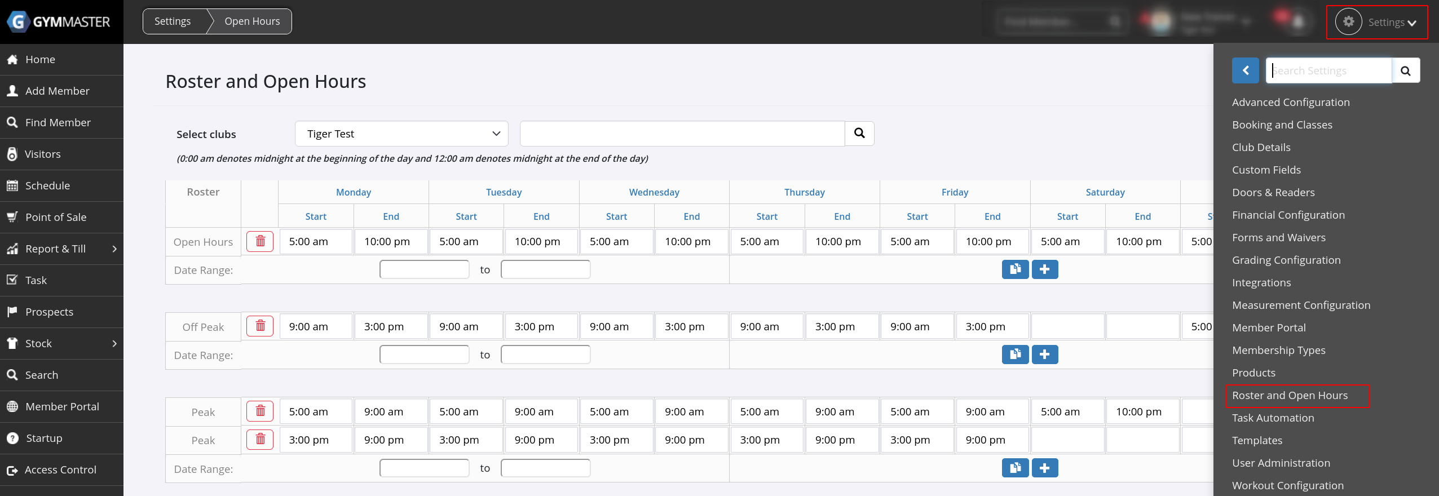
Task: Click Peak date range start field
Action: [424, 468]
